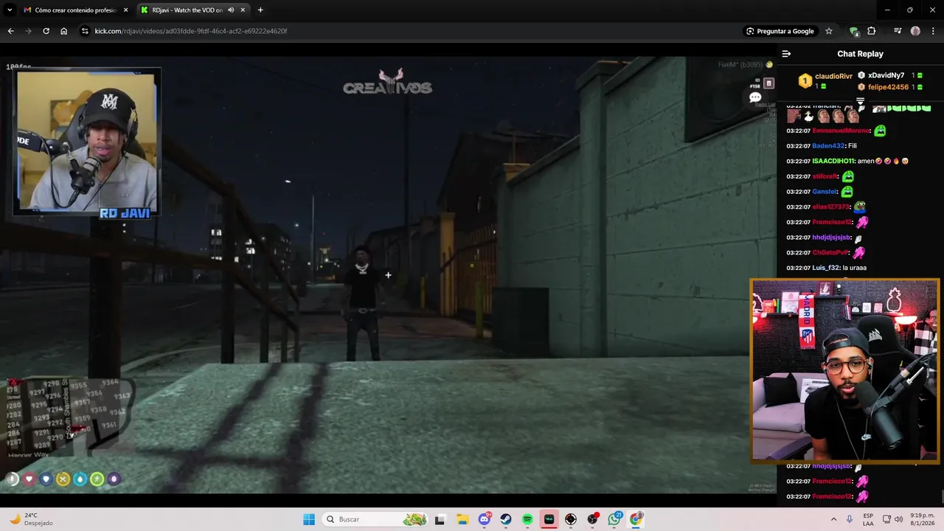Click username stifcraft in chat
This screenshot has height=531, width=944.
coord(825,176)
